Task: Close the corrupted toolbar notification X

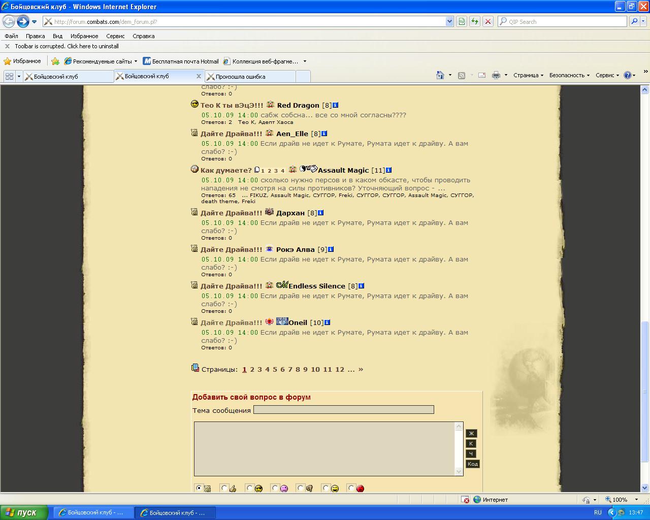Action: point(7,46)
